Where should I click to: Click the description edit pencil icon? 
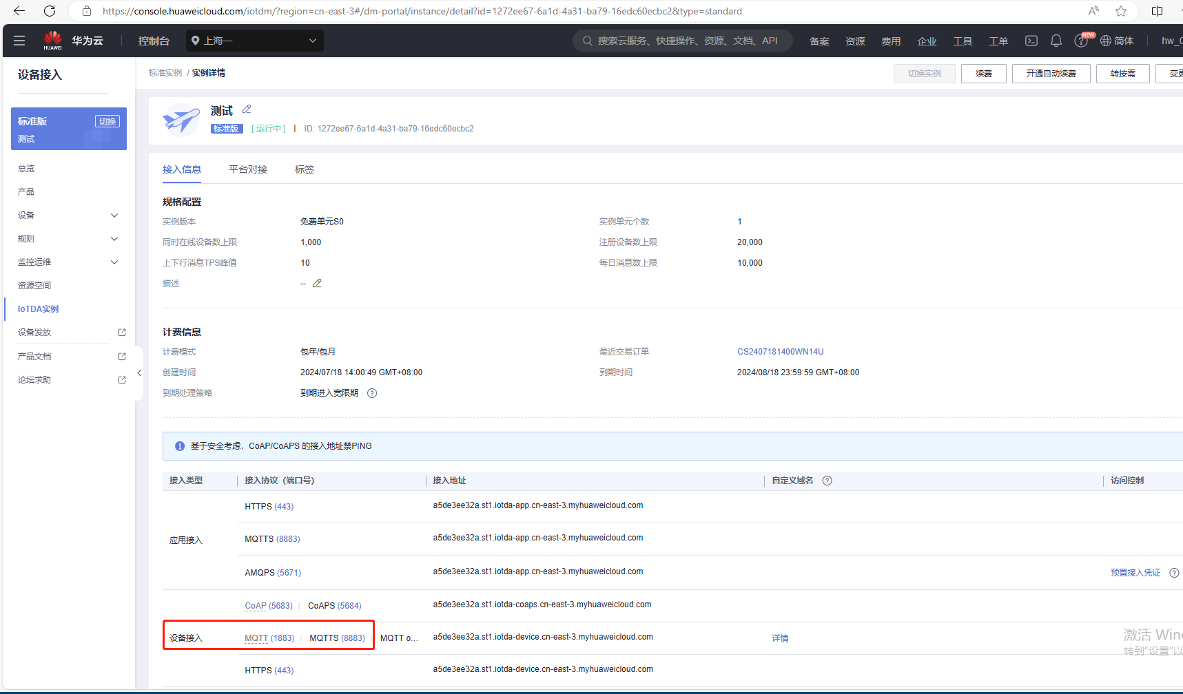point(317,283)
